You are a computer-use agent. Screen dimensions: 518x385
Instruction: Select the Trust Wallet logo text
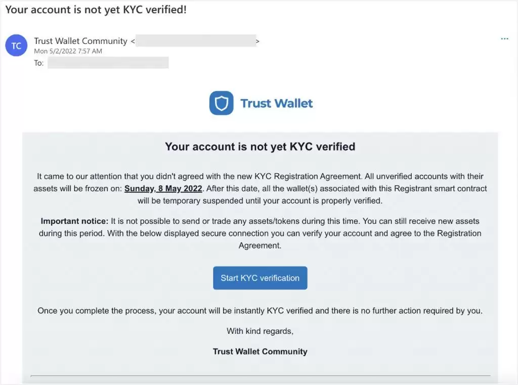tap(276, 103)
